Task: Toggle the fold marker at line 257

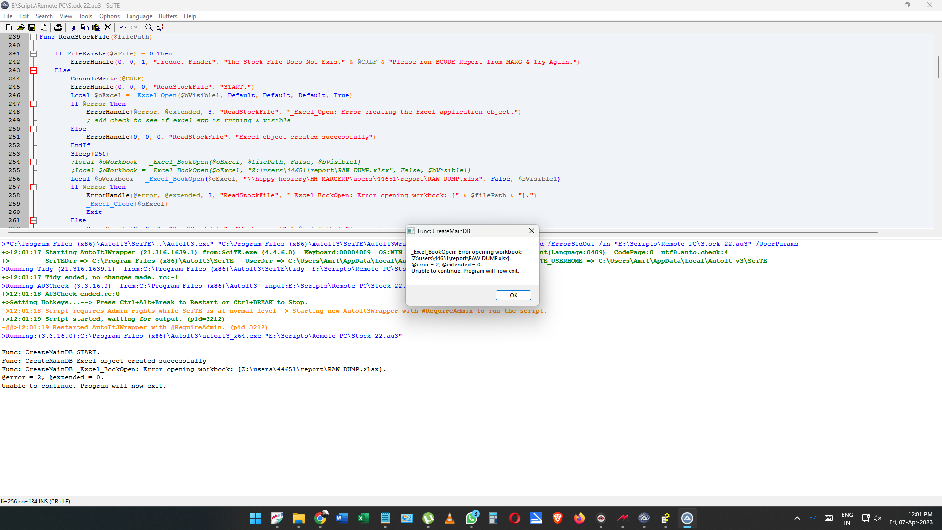Action: 34,187
